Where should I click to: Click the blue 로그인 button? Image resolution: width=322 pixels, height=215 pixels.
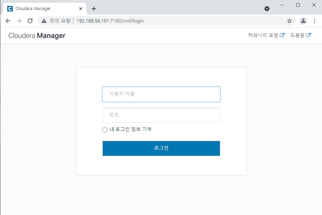tap(161, 148)
